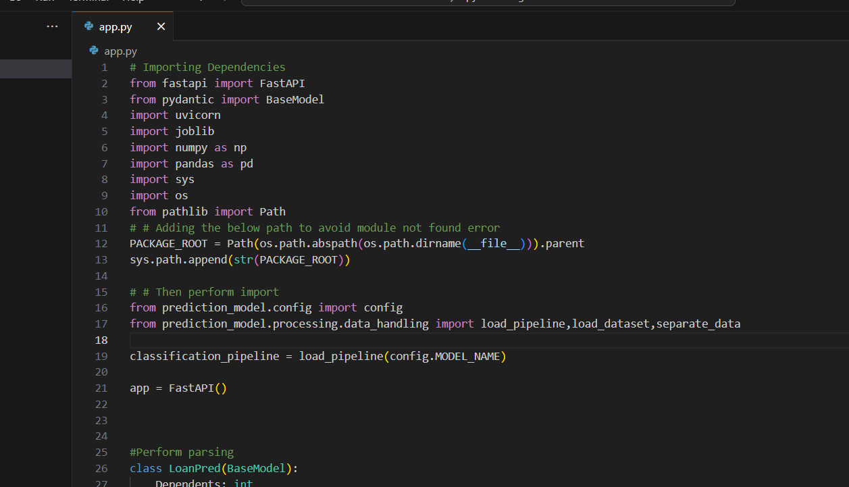Click "app = FastAPI()" on line 21
The height and width of the screenshot is (487, 849).
pyautogui.click(x=178, y=388)
